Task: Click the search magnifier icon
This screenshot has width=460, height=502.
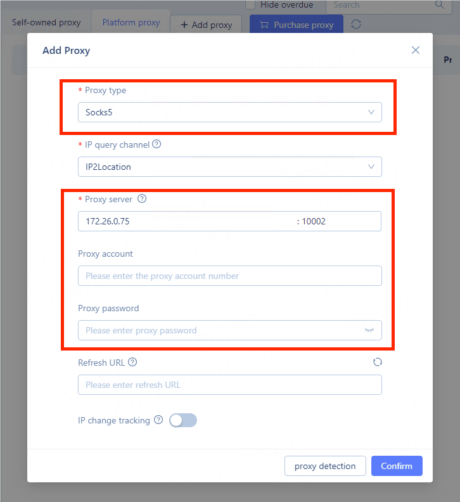Action: pos(440,4)
